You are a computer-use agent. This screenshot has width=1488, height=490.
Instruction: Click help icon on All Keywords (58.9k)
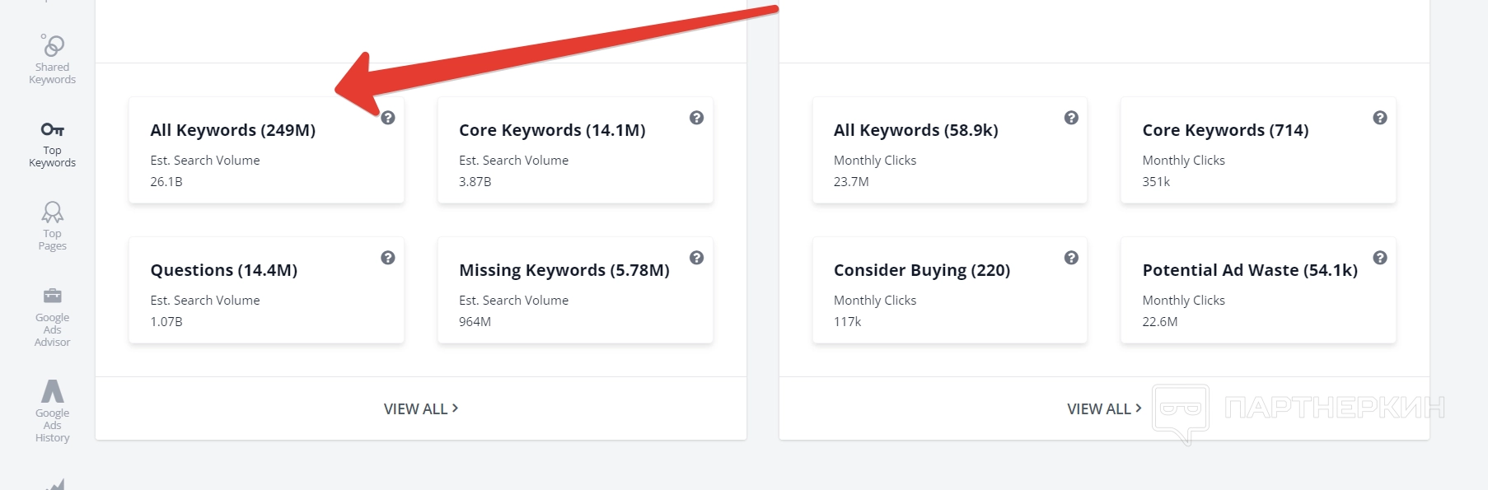coord(1071,118)
